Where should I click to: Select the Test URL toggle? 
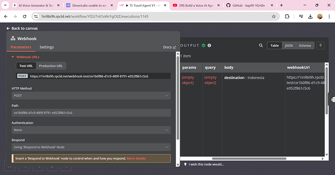pyautogui.click(x=26, y=66)
